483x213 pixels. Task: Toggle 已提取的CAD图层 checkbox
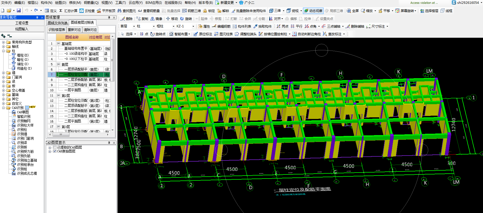coord(55,147)
